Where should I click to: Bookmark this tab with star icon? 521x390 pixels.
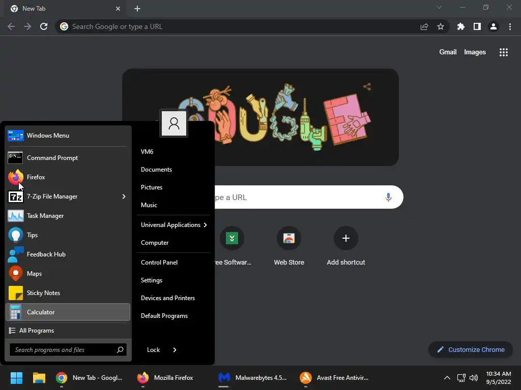441,26
